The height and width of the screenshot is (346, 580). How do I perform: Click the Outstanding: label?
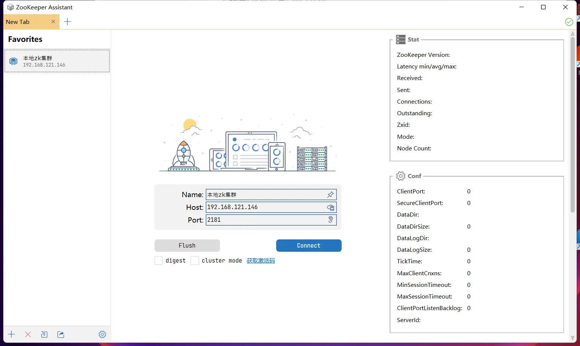pyautogui.click(x=414, y=113)
